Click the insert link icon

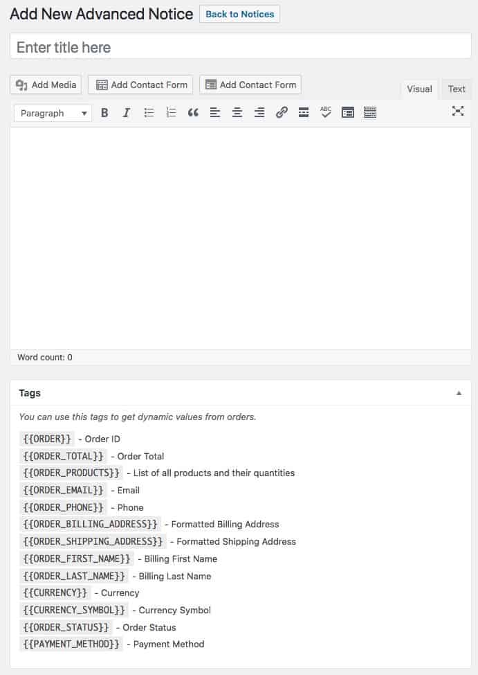282,113
